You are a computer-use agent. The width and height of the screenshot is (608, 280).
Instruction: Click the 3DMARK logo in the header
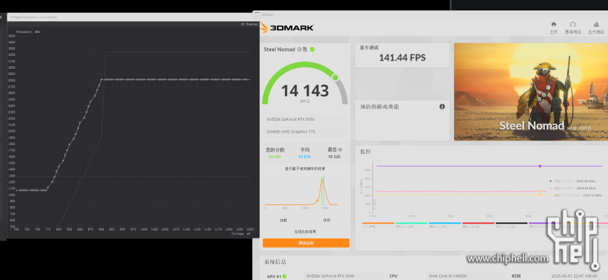click(286, 27)
